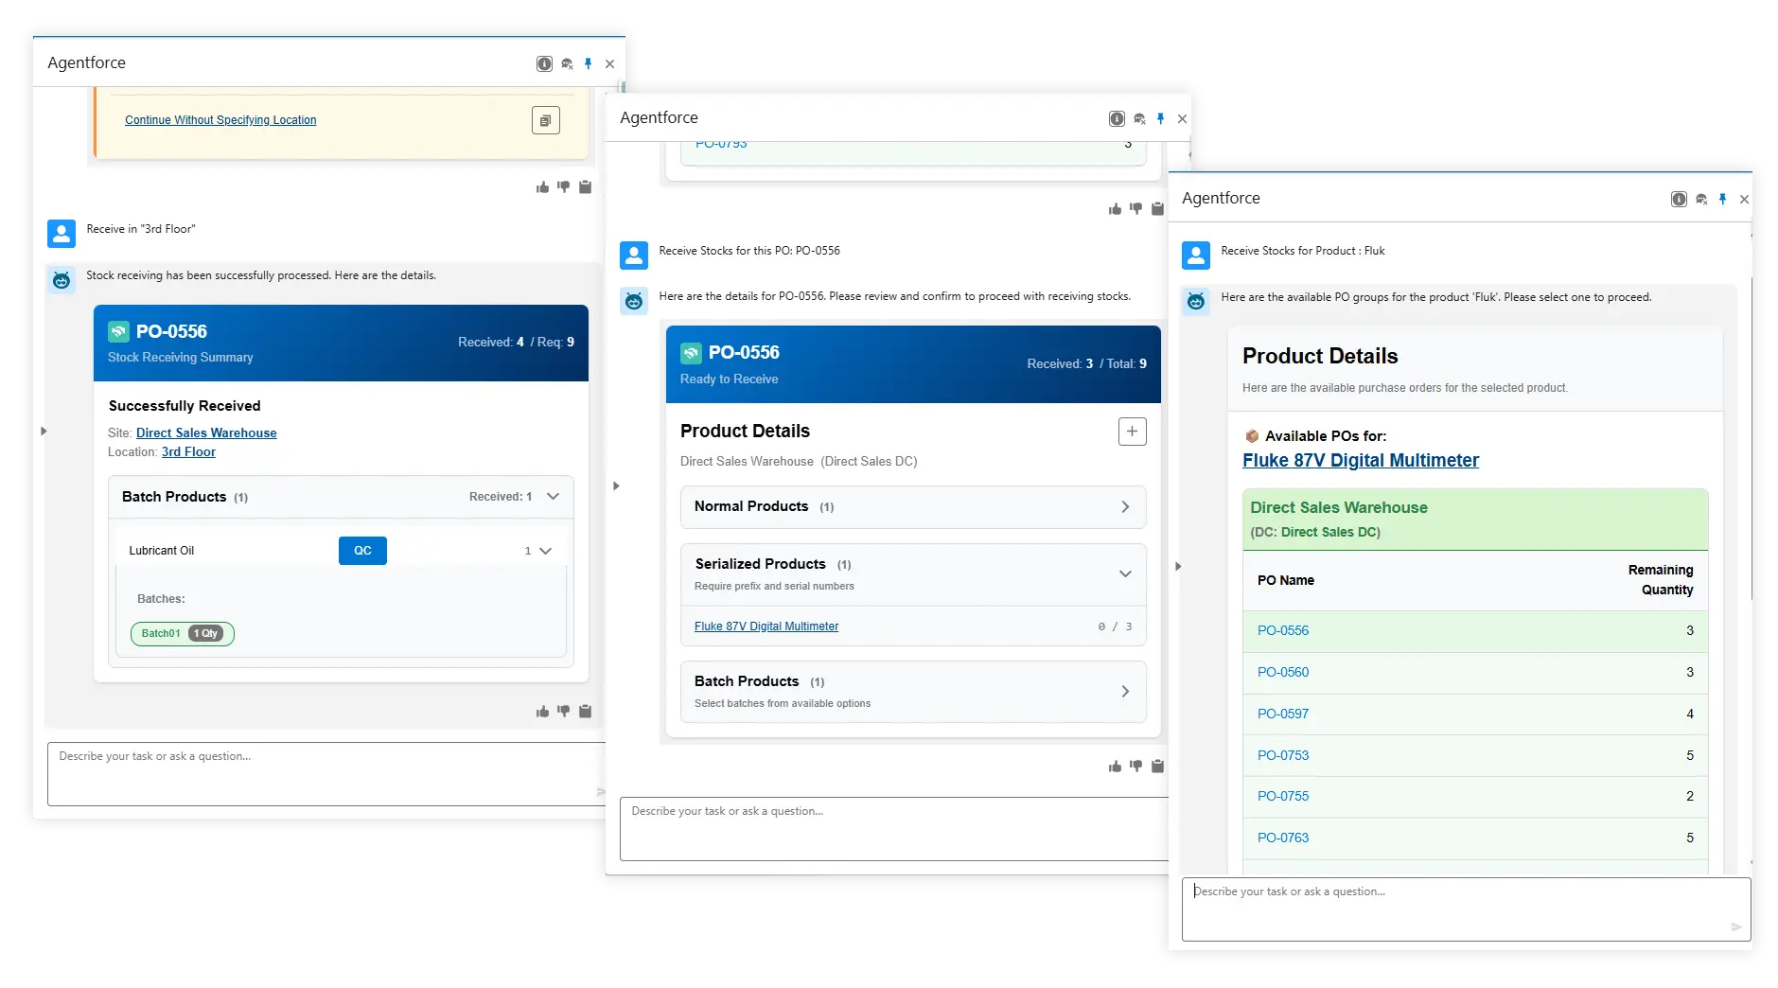This screenshot has height=988, width=1778.
Task: Click the send arrow in the right panel input
Action: point(1736,926)
